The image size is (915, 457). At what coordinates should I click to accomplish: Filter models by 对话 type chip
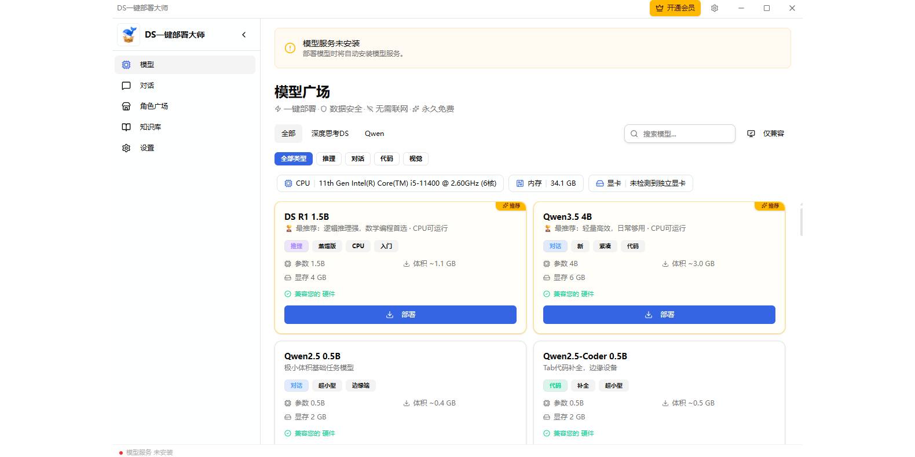coord(358,159)
